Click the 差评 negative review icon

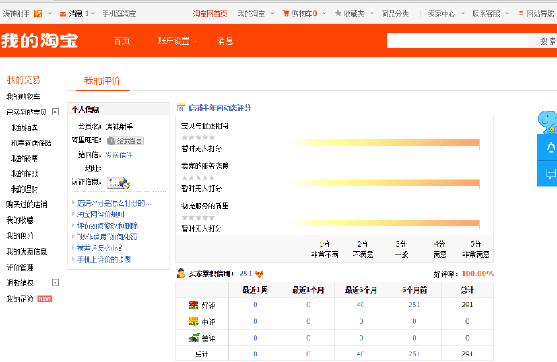click(x=193, y=338)
